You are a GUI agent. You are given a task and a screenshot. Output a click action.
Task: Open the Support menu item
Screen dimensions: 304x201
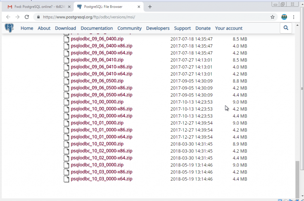coord(182,28)
